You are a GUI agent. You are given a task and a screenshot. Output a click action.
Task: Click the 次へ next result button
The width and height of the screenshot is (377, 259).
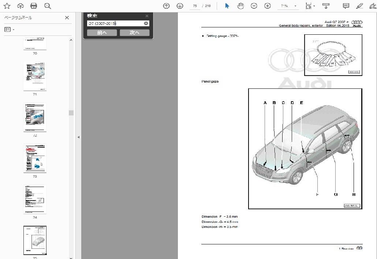(x=135, y=33)
